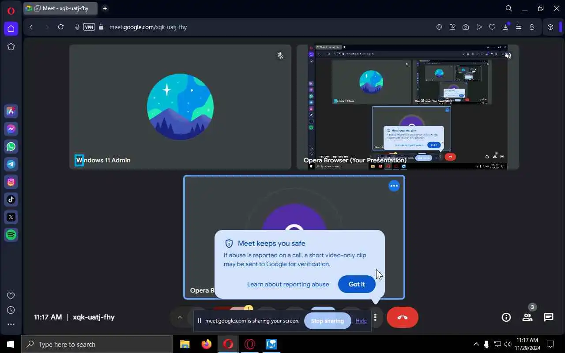
Task: Open browsing history clock in sidebar
Action: point(11,310)
